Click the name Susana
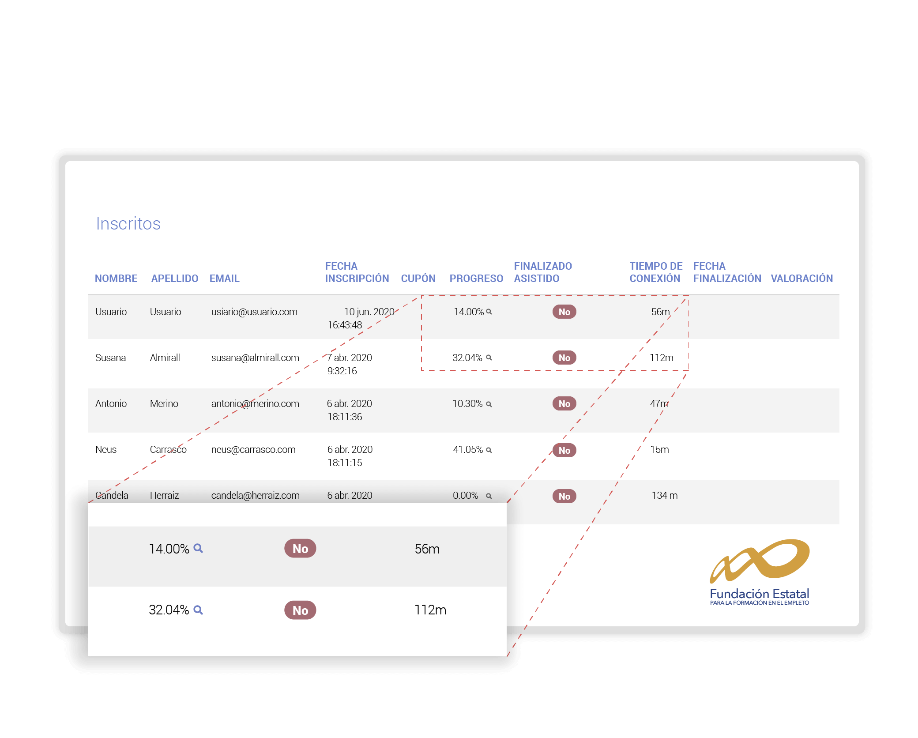Image resolution: width=918 pixels, height=738 pixels. point(110,358)
